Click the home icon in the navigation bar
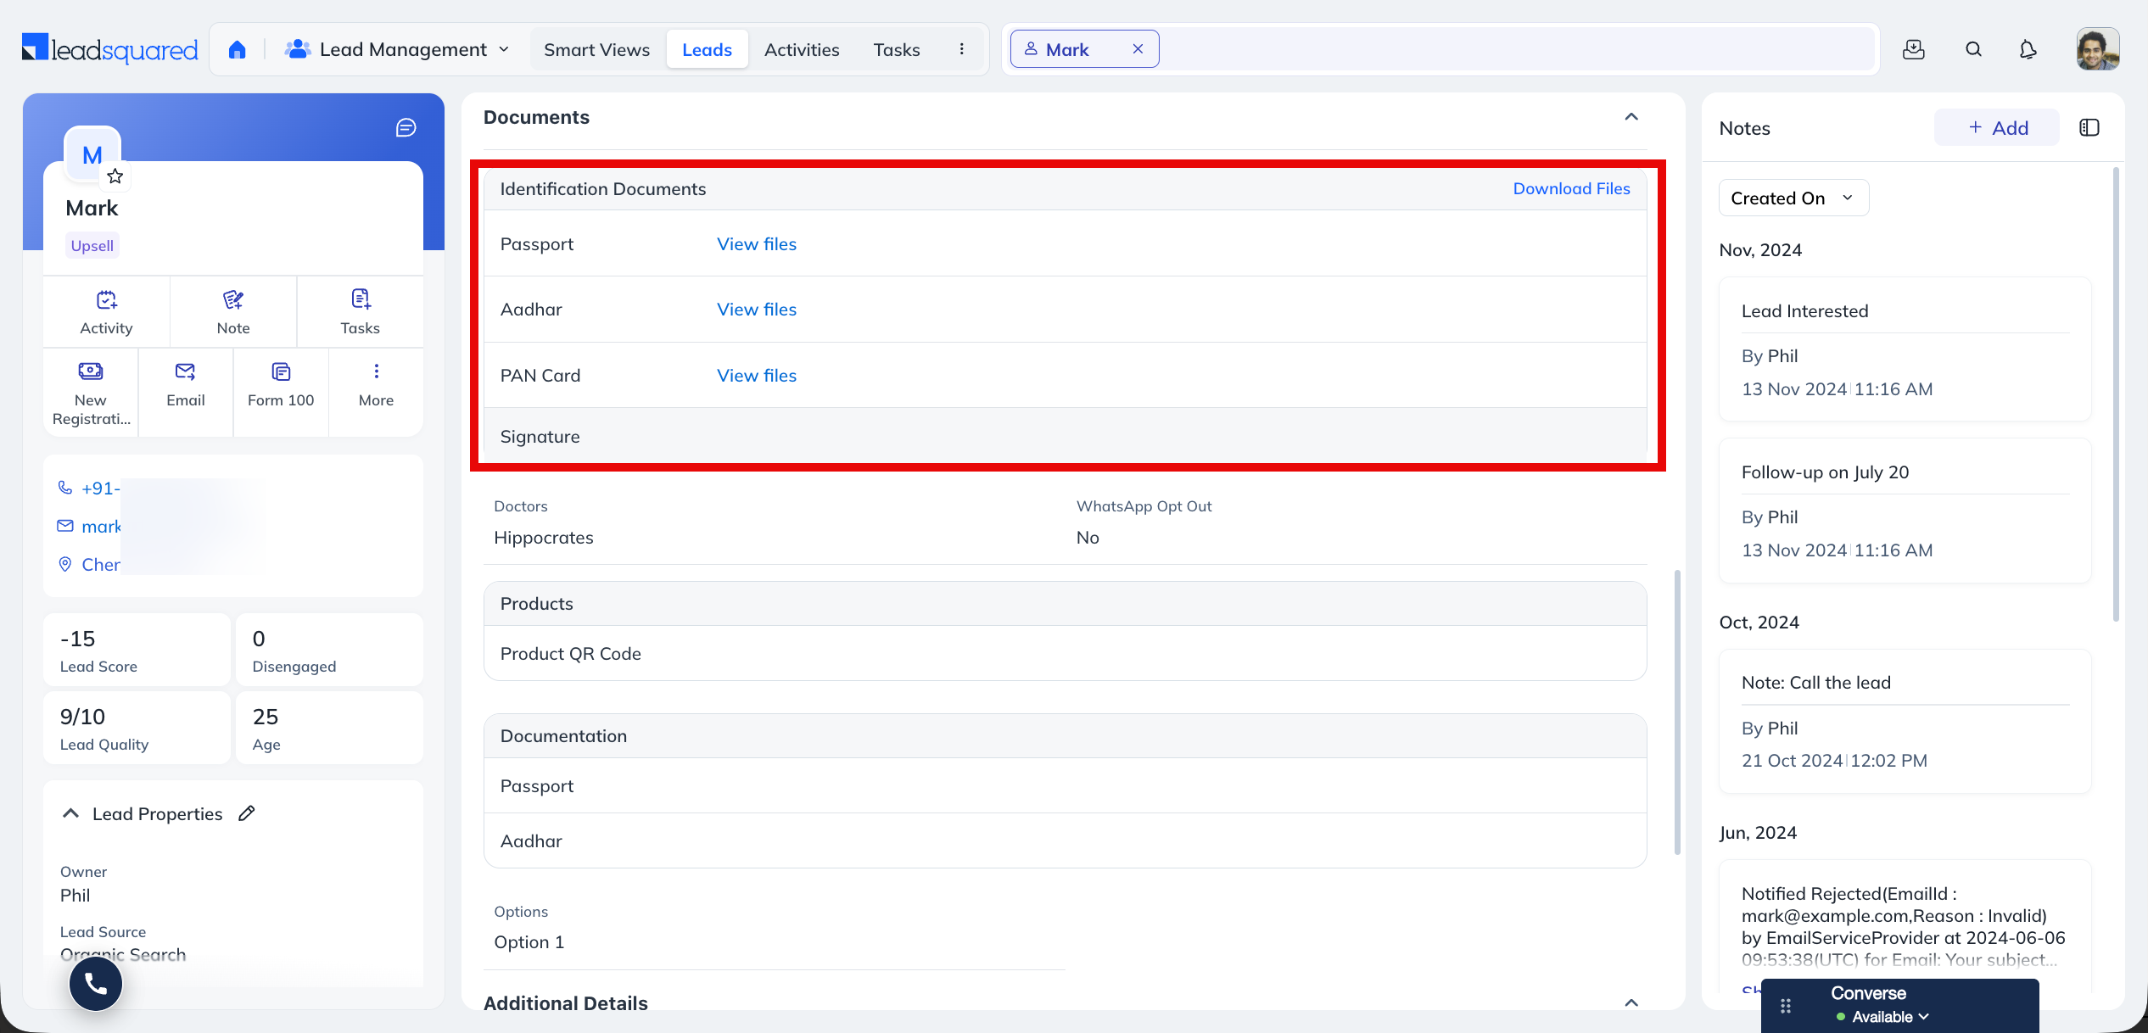Image resolution: width=2148 pixels, height=1033 pixels. [x=238, y=50]
